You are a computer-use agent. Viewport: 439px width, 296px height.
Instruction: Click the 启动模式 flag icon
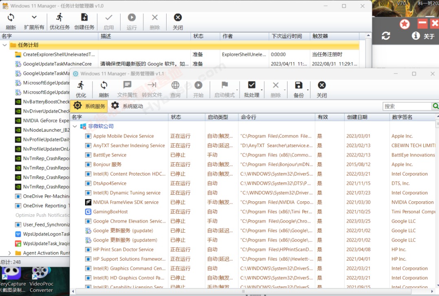(x=224, y=85)
